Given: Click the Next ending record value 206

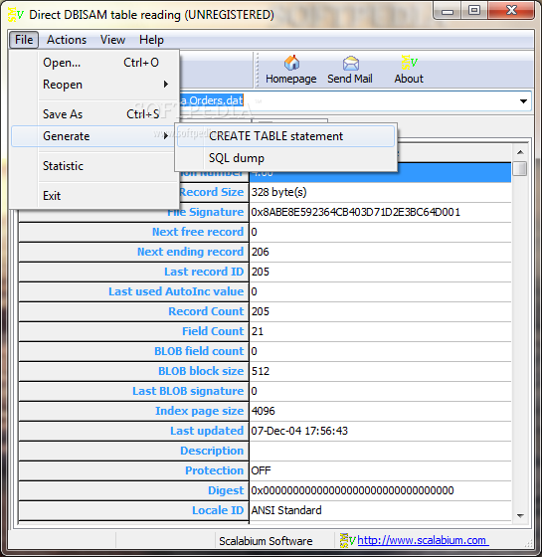Looking at the screenshot, I should point(380,252).
